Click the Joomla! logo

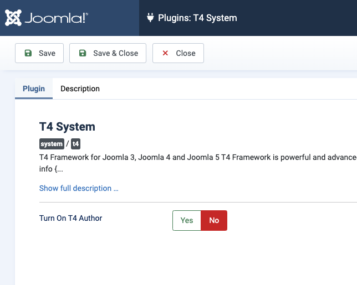tap(47, 18)
